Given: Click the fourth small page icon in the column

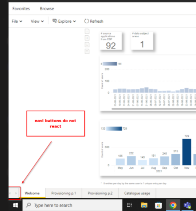Looking at the screenshot, I should 87,51.
